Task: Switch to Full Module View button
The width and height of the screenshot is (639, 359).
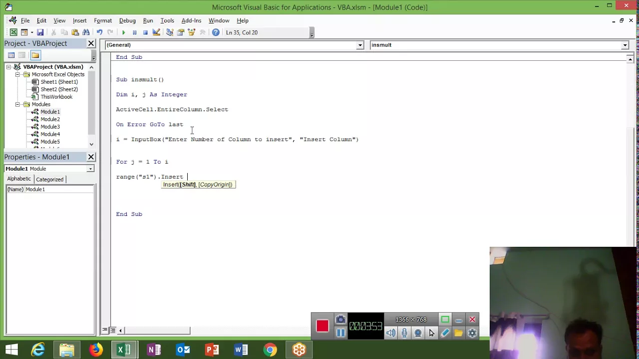Action: tap(113, 331)
